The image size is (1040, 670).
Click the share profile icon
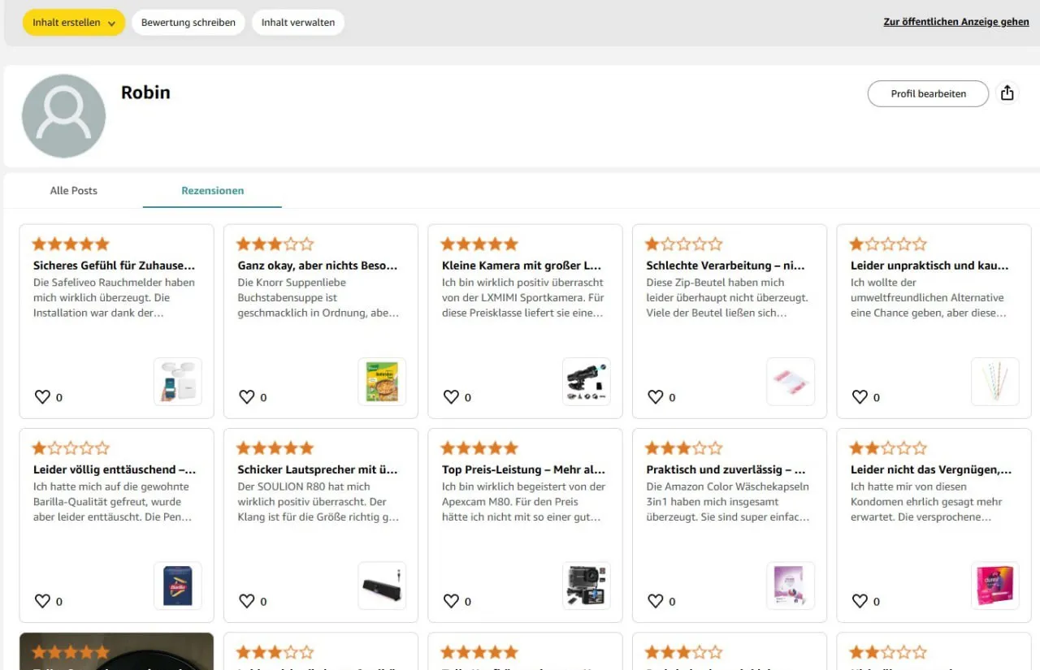click(1007, 93)
